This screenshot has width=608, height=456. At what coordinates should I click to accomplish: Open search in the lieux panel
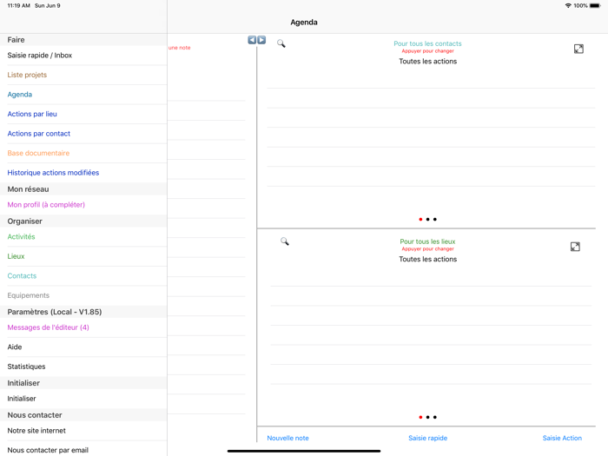(285, 241)
